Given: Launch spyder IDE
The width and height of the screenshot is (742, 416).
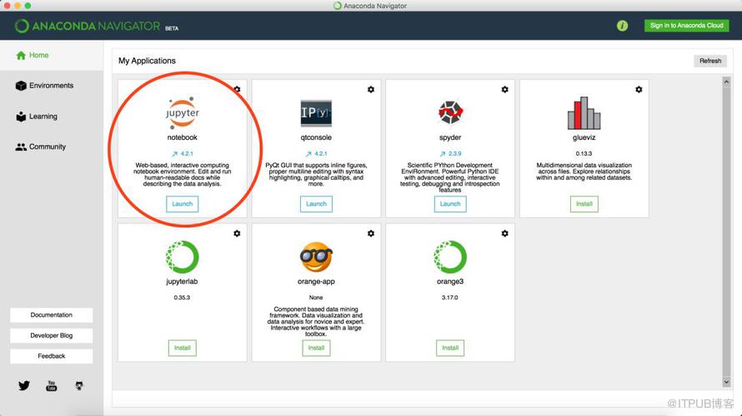Looking at the screenshot, I should point(450,204).
